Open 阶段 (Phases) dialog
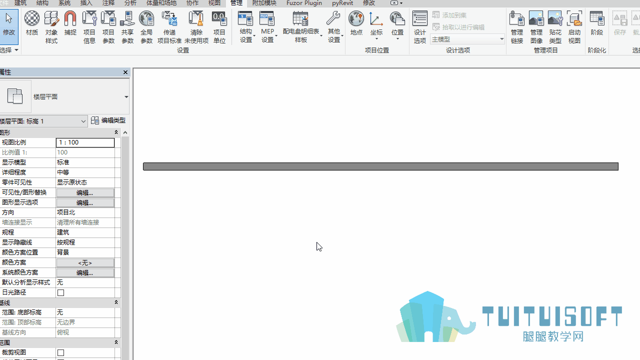The height and width of the screenshot is (360, 640). coord(597,24)
